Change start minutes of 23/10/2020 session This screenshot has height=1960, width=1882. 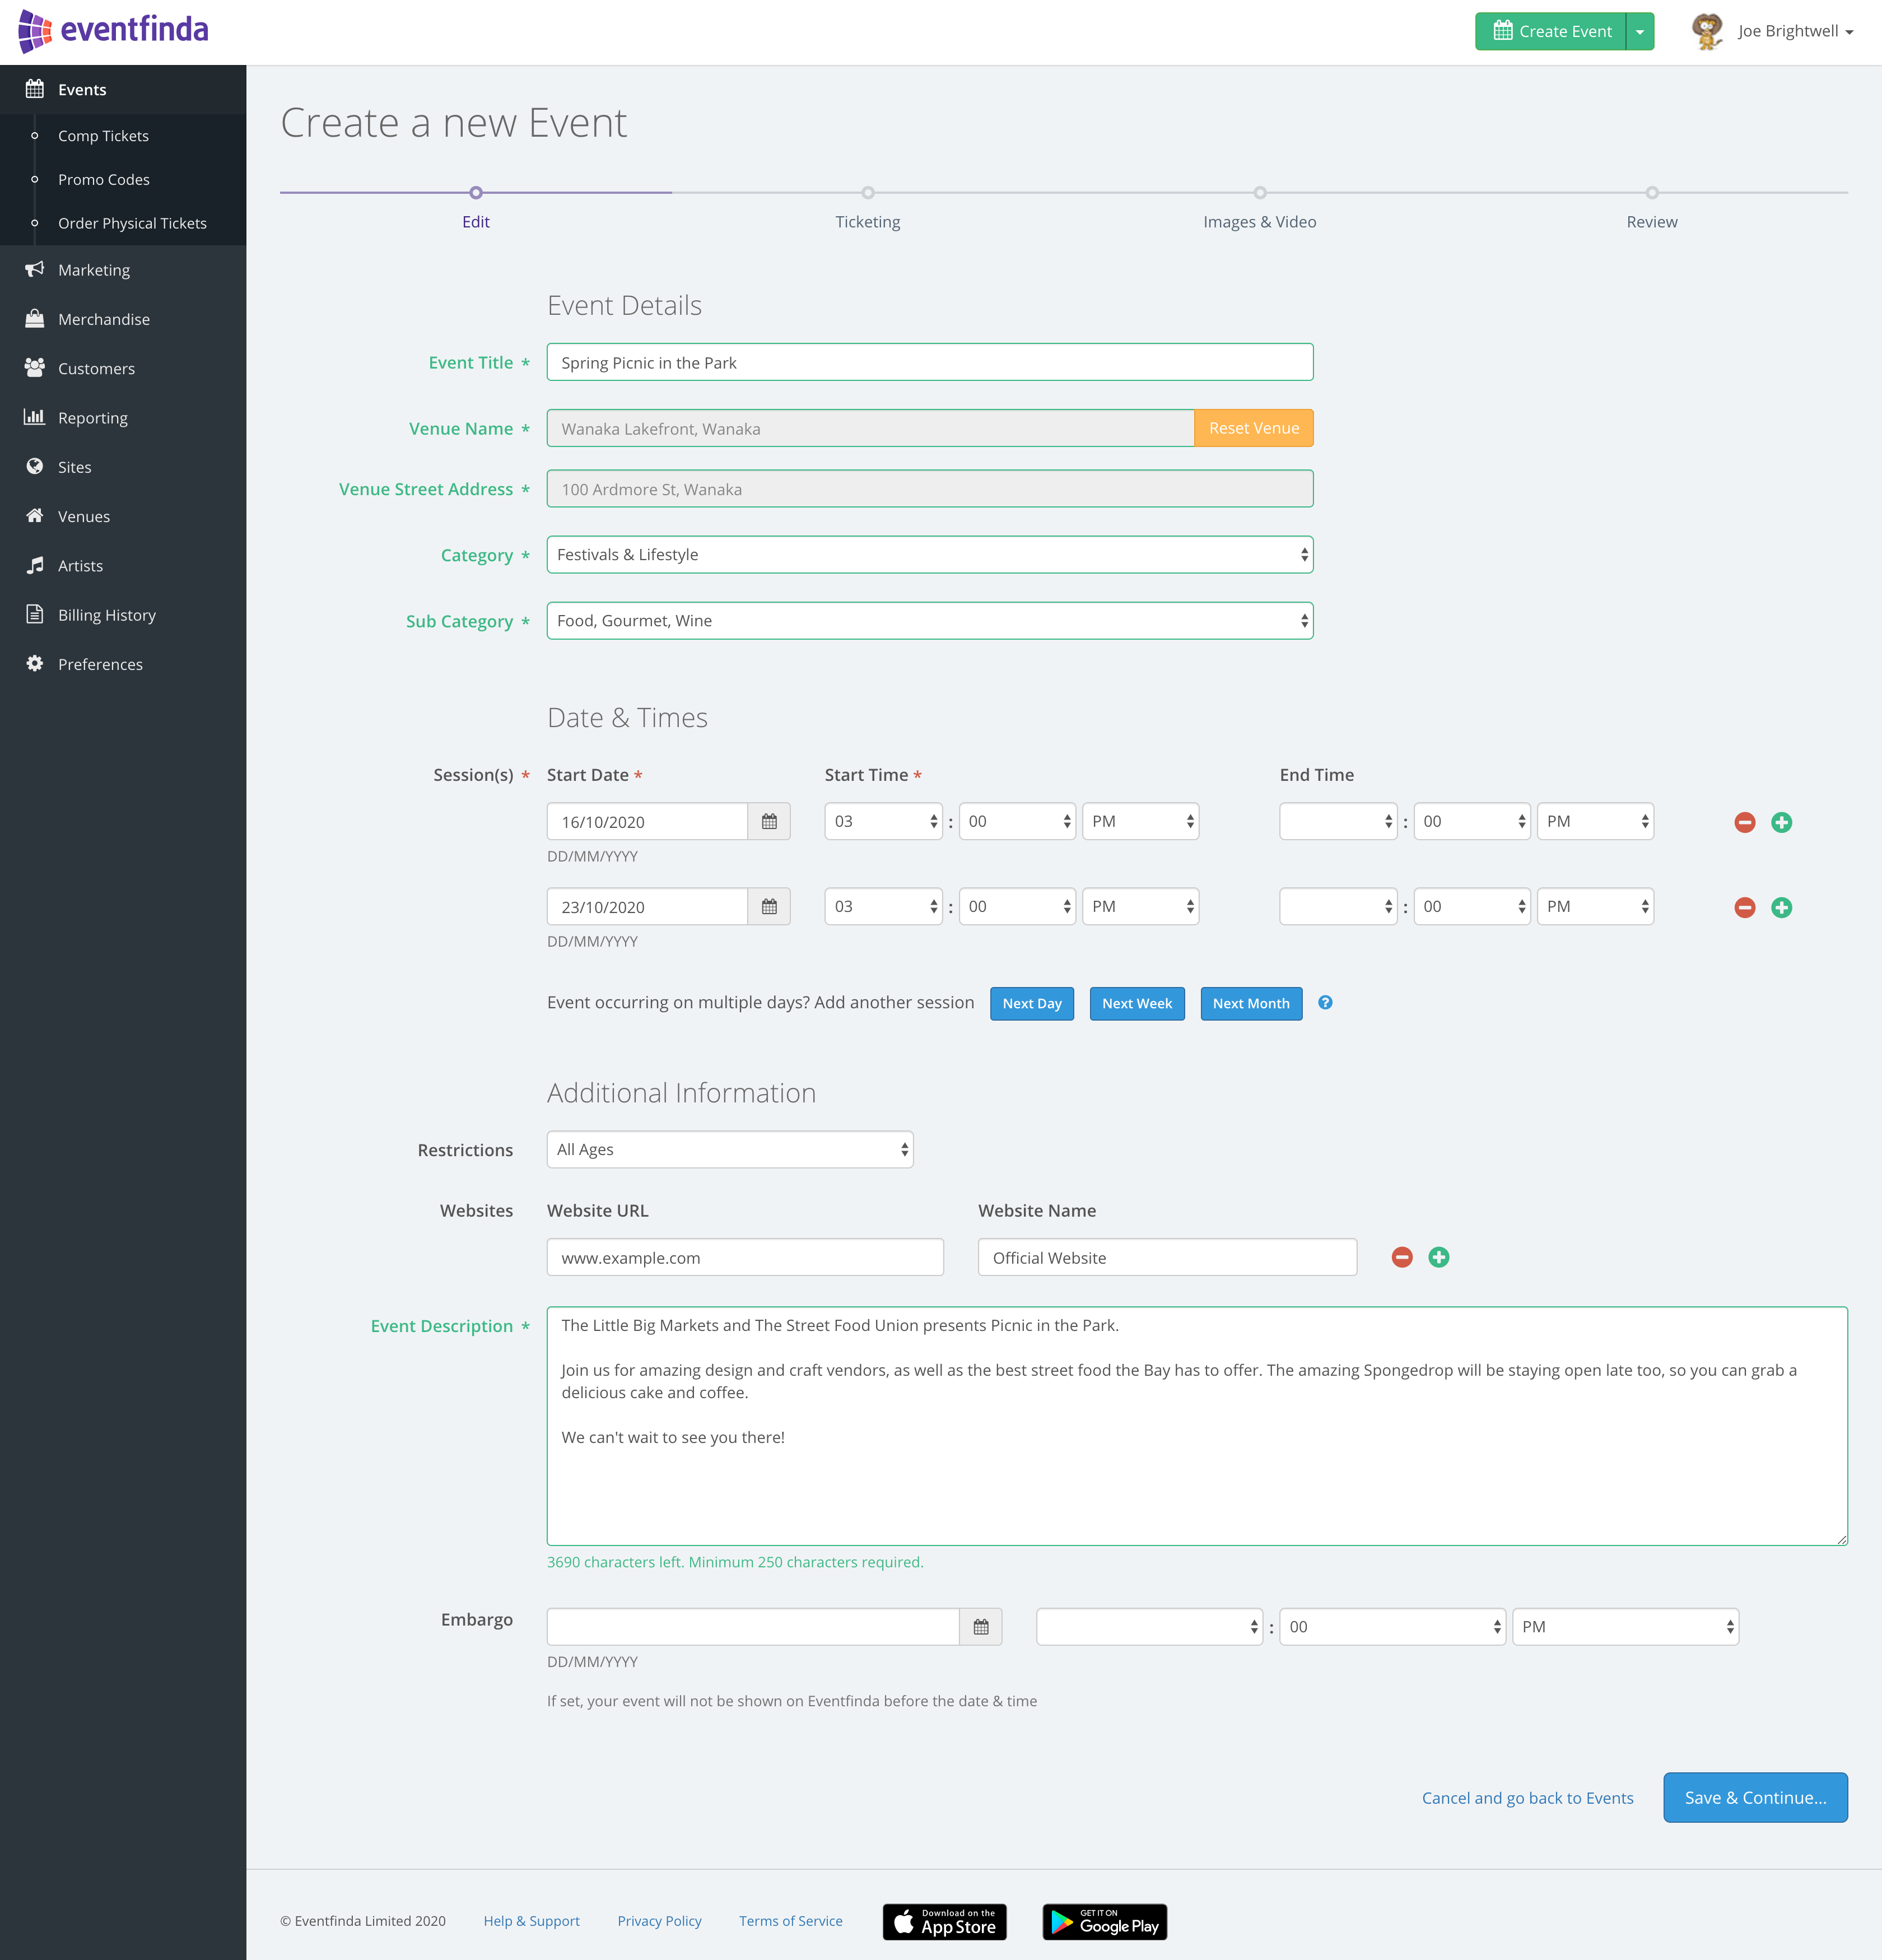pos(1018,907)
